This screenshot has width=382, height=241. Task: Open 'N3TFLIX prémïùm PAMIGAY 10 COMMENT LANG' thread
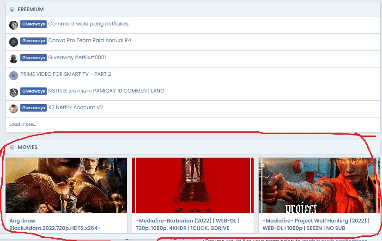coord(106,91)
